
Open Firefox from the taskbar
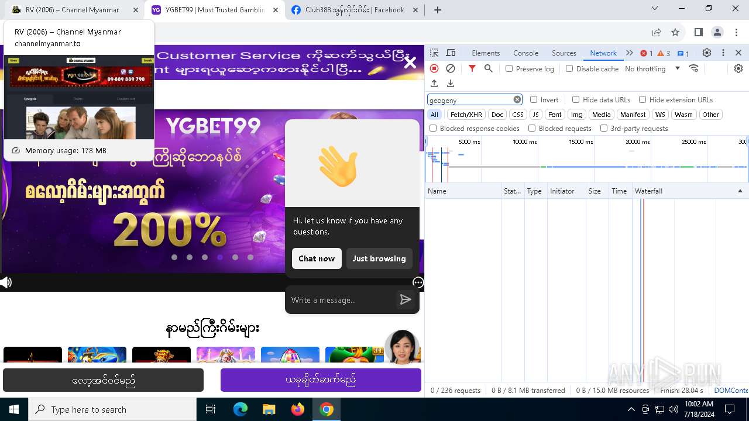[298, 409]
